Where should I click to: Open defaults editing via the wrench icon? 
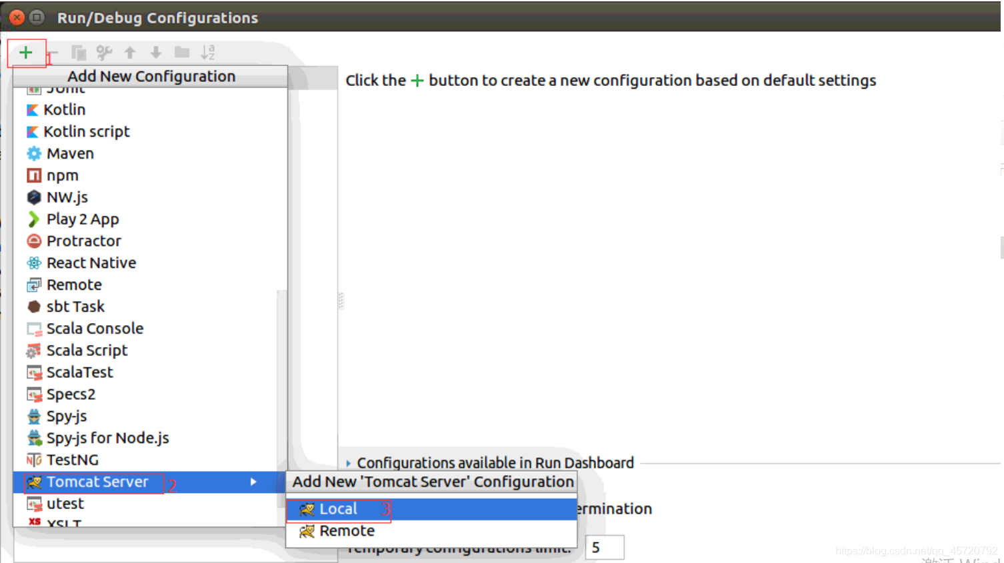click(x=104, y=53)
